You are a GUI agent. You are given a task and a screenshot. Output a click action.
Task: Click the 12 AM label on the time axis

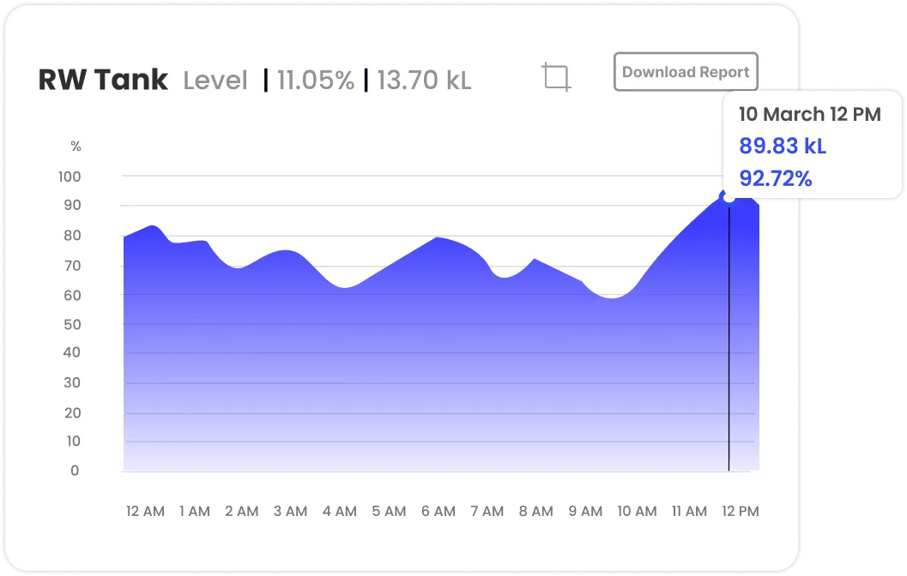point(145,511)
